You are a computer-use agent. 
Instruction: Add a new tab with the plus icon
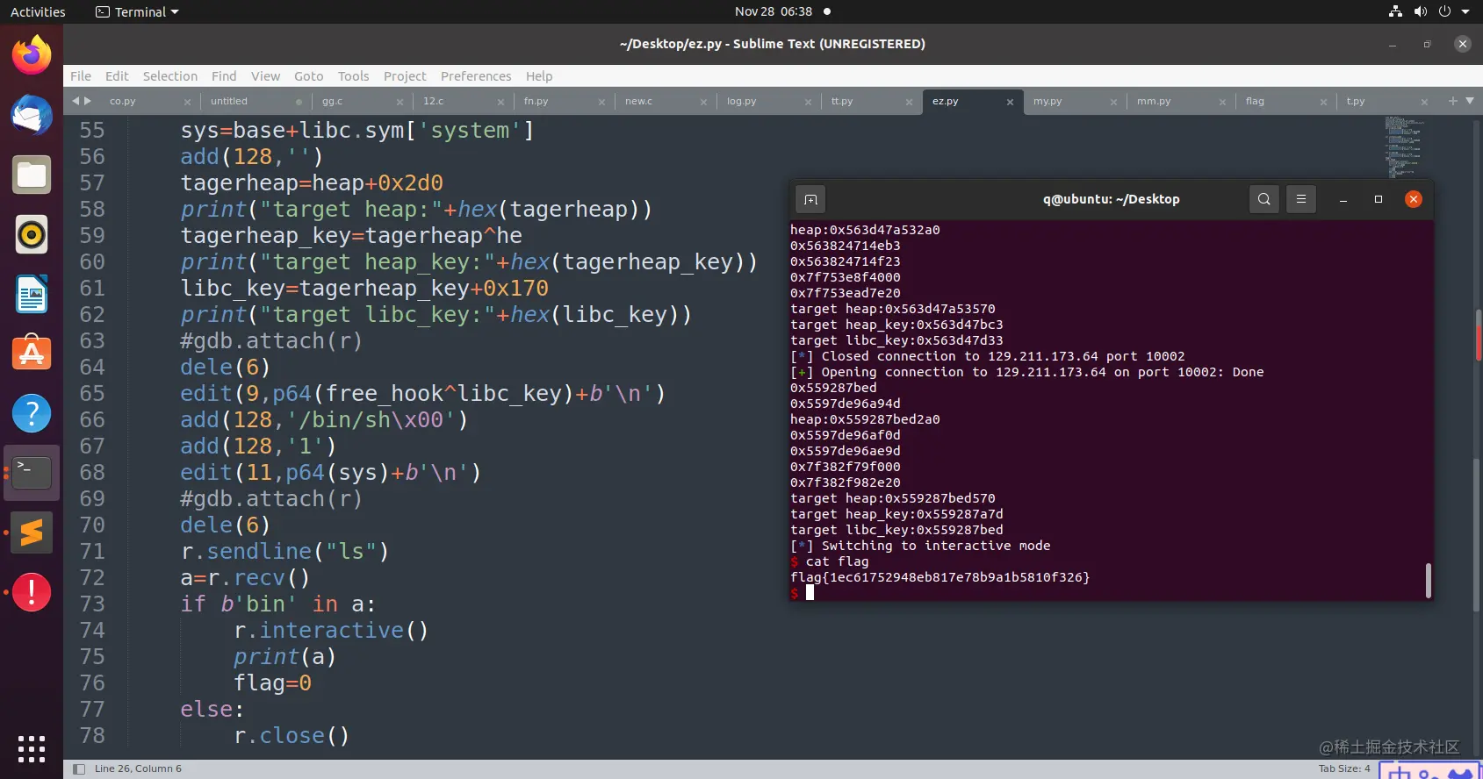point(1452,101)
